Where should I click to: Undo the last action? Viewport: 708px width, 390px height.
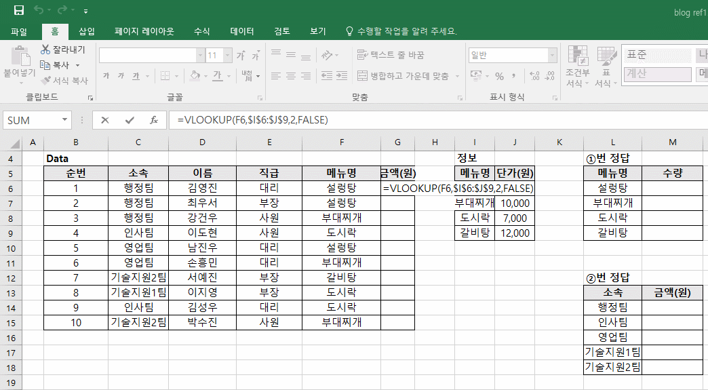pyautogui.click(x=39, y=10)
